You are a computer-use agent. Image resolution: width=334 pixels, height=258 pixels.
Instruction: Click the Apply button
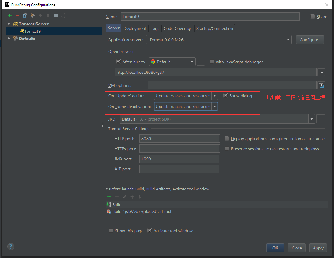tap(318, 248)
